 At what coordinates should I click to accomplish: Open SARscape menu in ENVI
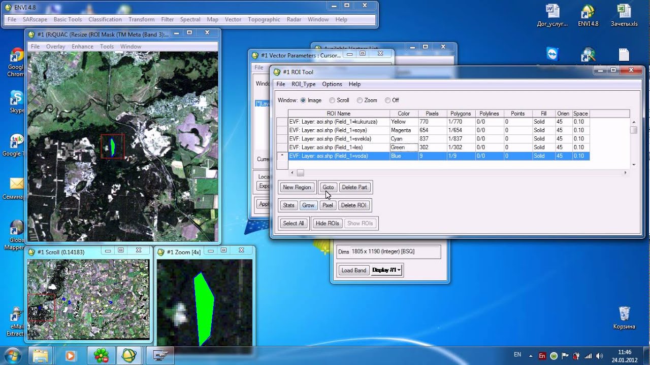point(35,19)
